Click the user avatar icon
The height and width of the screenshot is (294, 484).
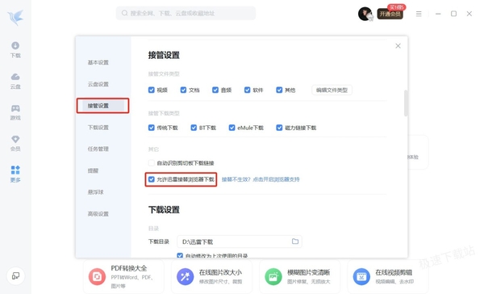[365, 14]
